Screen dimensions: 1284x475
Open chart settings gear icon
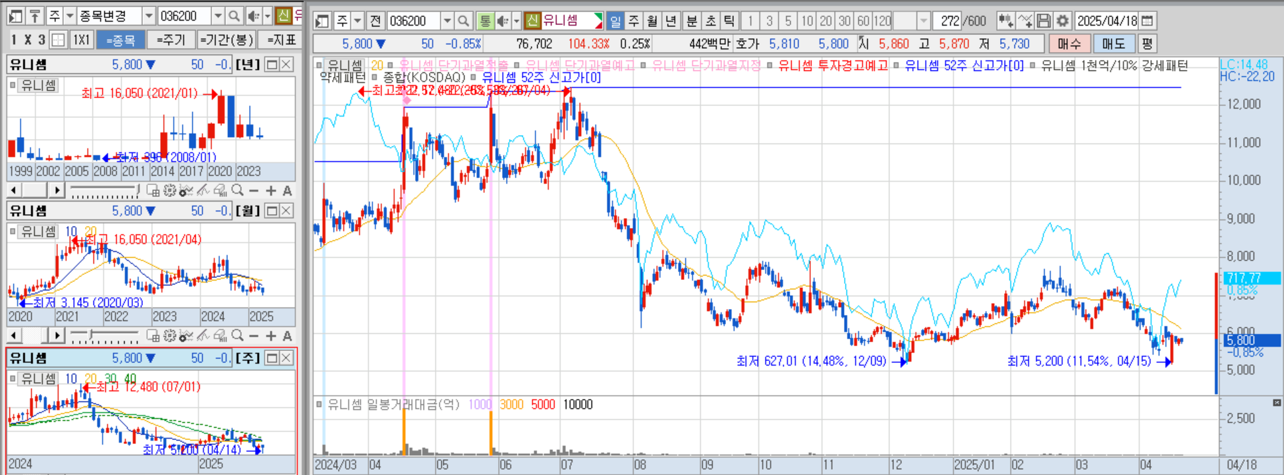click(x=1062, y=21)
